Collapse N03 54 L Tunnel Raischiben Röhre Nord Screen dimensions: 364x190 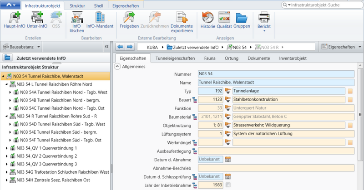(6, 84)
